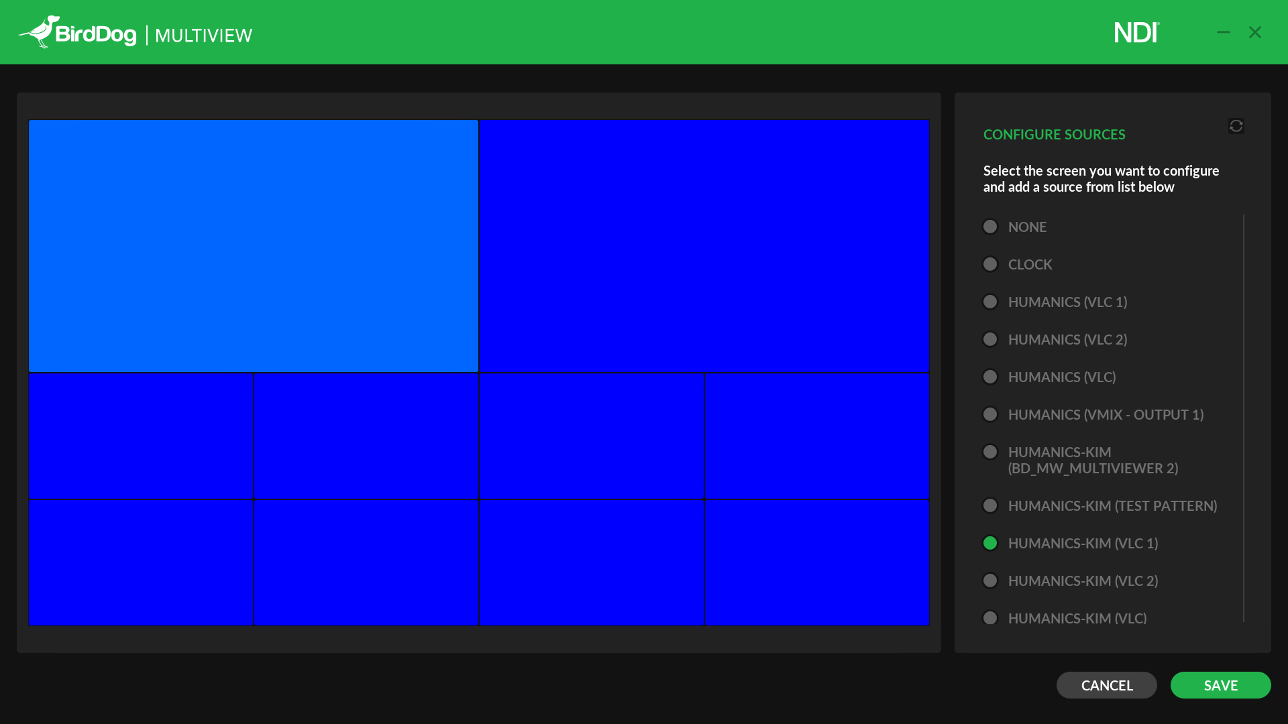Viewport: 1288px width, 724px height.
Task: Click the source list scrollbar
Action: [x=1243, y=418]
